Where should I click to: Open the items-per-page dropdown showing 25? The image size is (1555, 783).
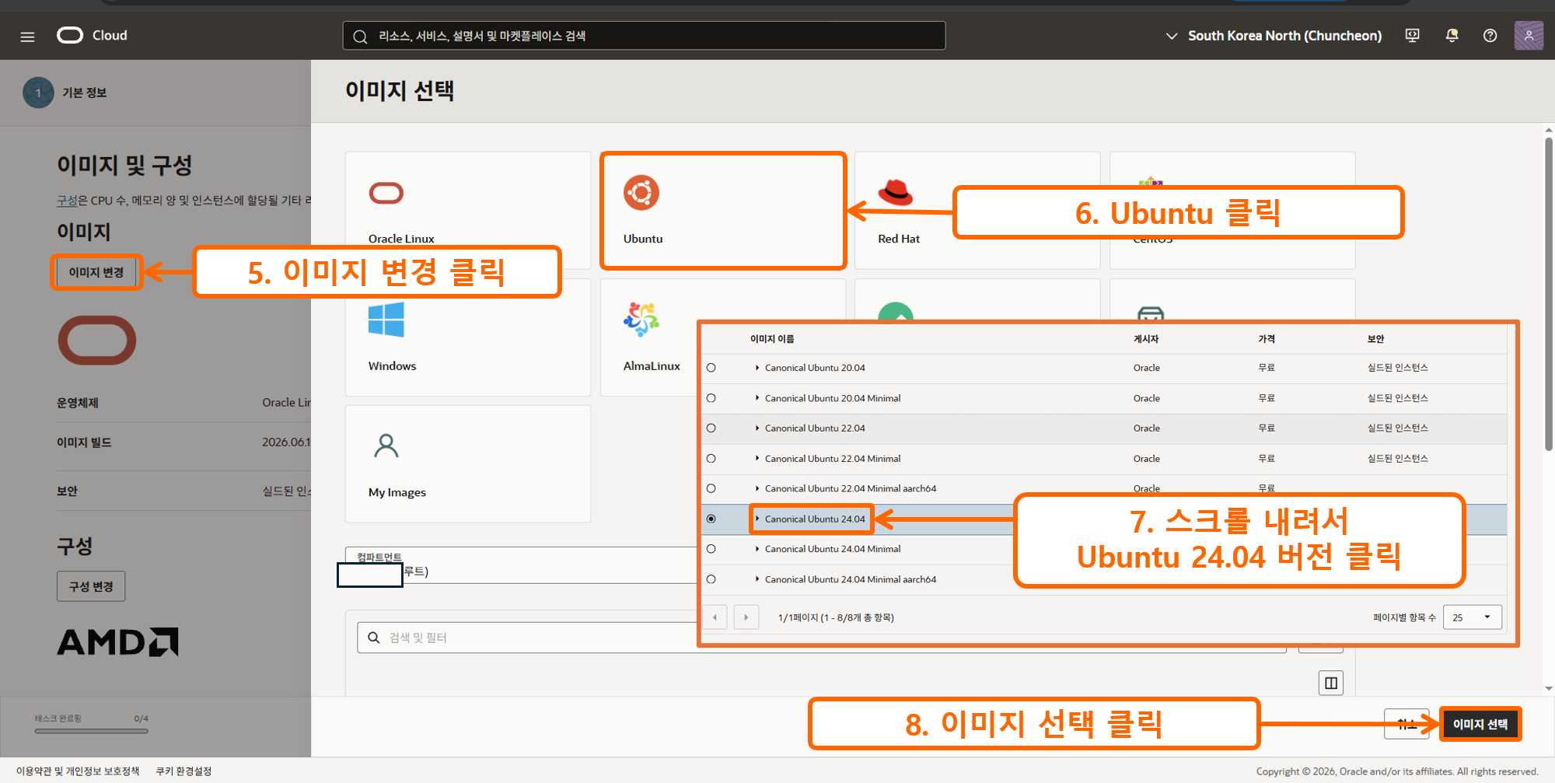point(1473,617)
